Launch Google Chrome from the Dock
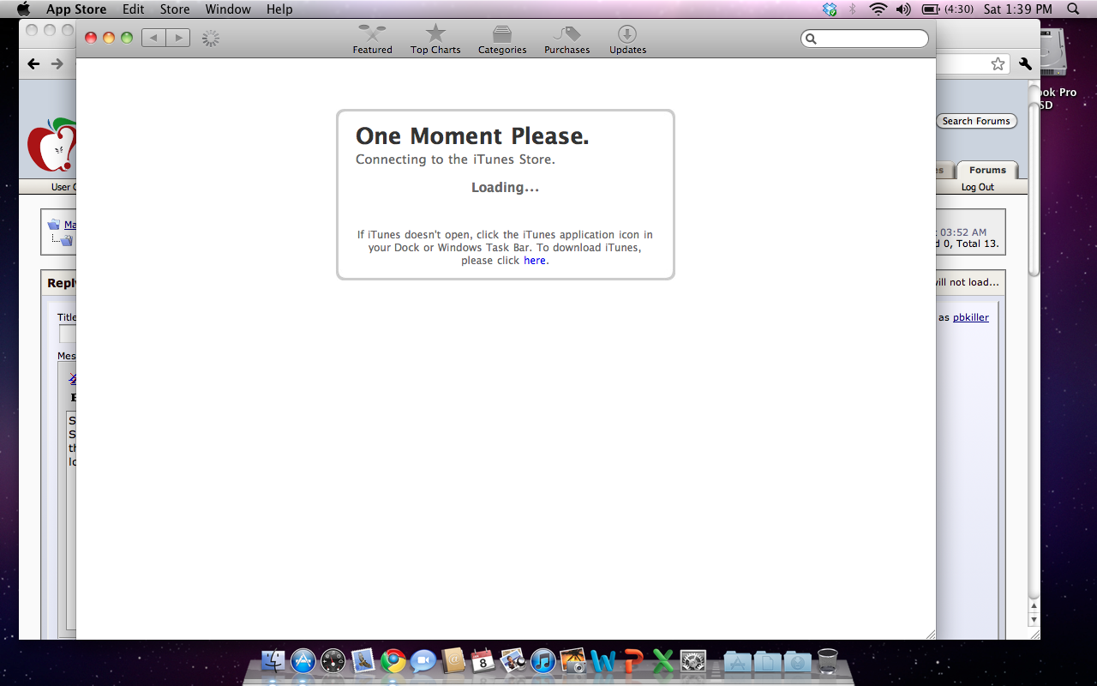This screenshot has width=1097, height=686. [x=393, y=661]
